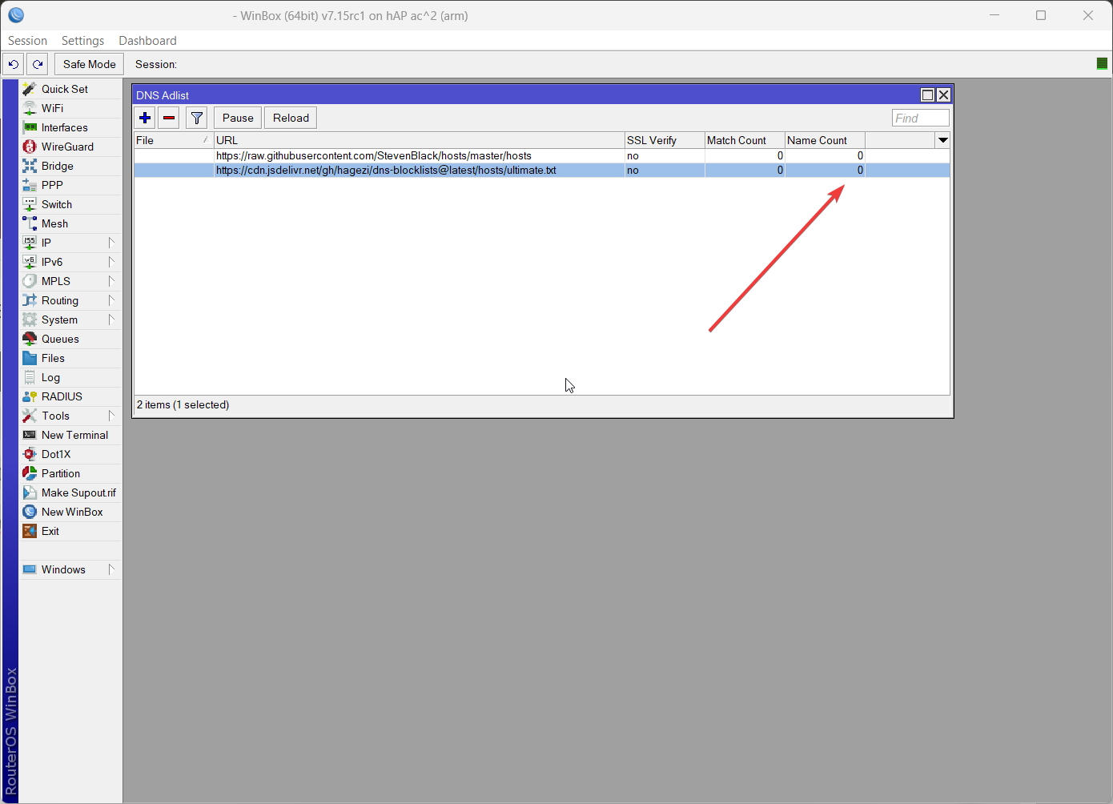The height and width of the screenshot is (804, 1113).
Task: Toggle Safe Mode
Action: coord(90,64)
